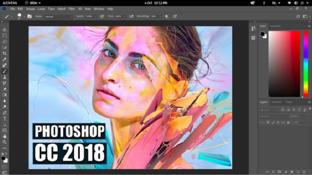Viewport: 312px width, 175px height.
Task: Select the Healing Brush tool
Action: coord(4,65)
